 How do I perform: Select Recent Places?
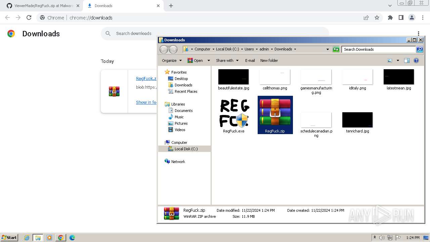(x=186, y=91)
